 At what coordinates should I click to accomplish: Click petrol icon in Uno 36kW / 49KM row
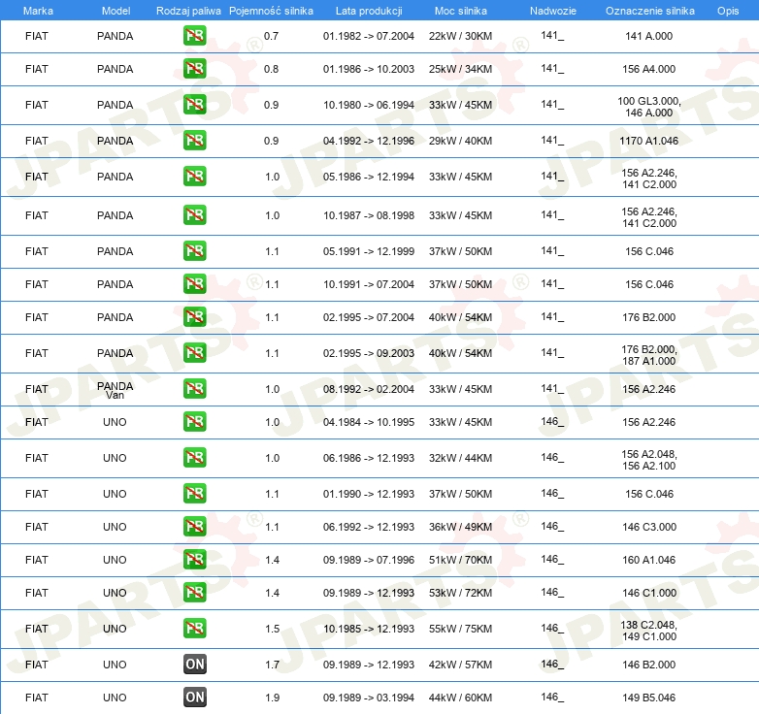pyautogui.click(x=194, y=527)
